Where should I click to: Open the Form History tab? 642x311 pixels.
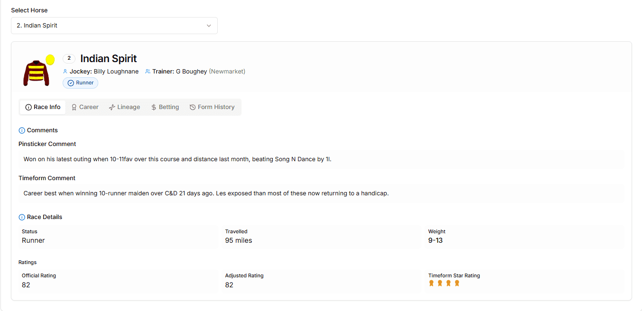pos(212,107)
